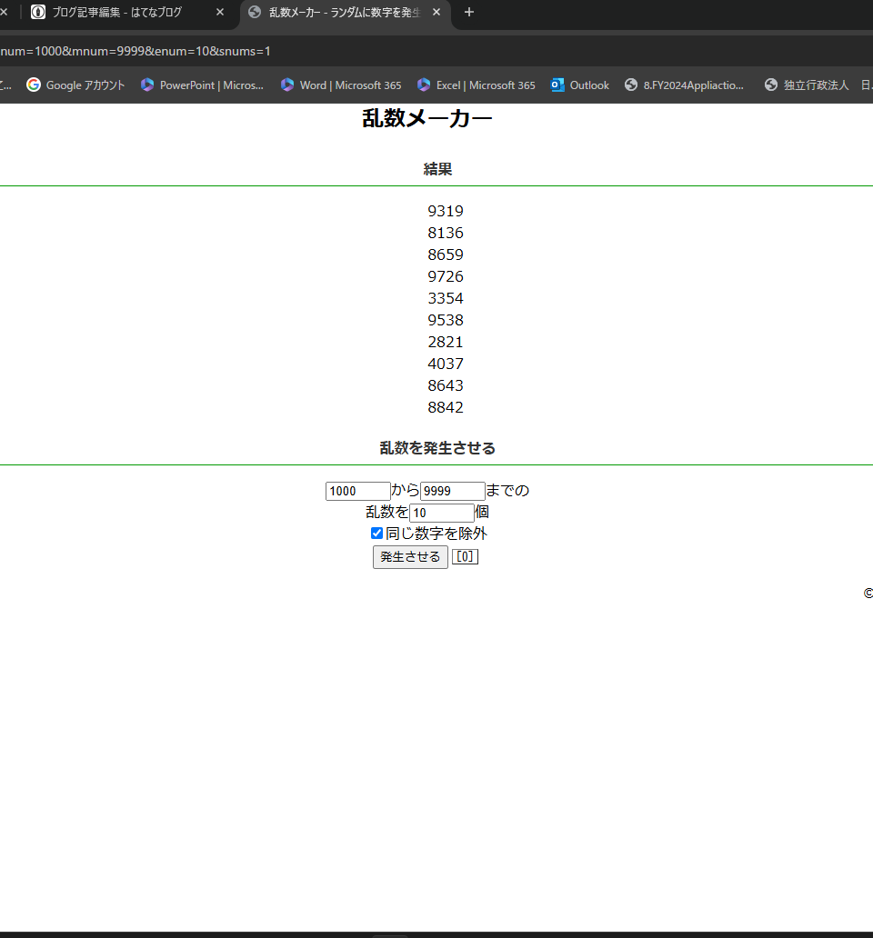Click the 乱数メーカー page heading
The width and height of the screenshot is (873, 938).
click(x=426, y=118)
